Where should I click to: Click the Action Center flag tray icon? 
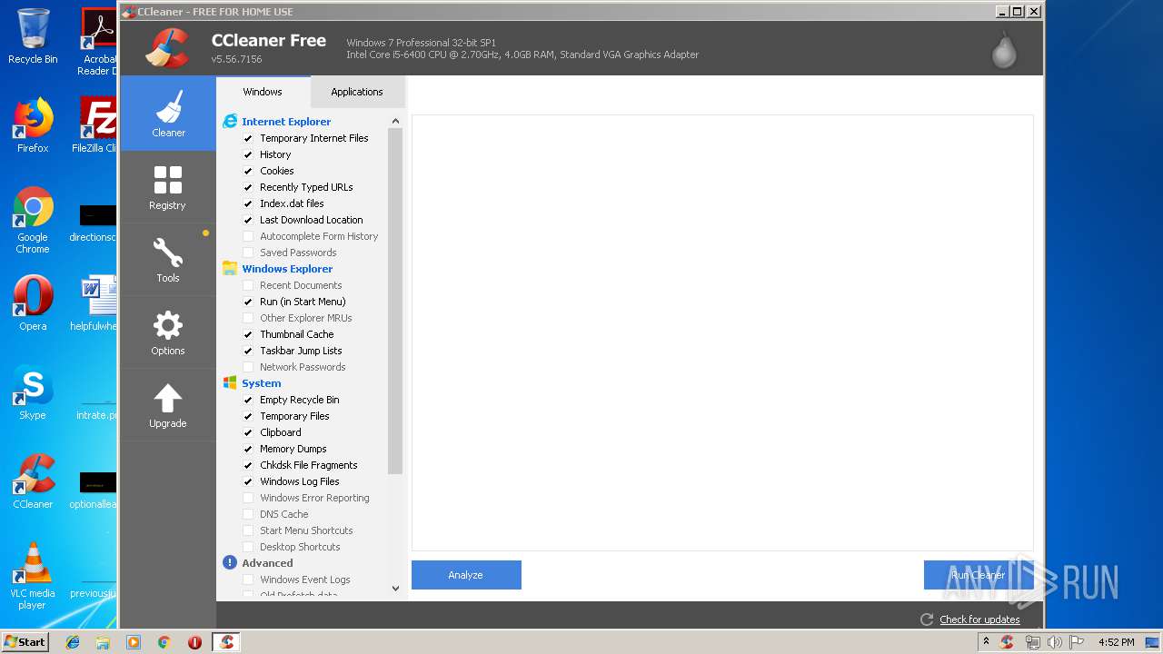(x=1078, y=642)
